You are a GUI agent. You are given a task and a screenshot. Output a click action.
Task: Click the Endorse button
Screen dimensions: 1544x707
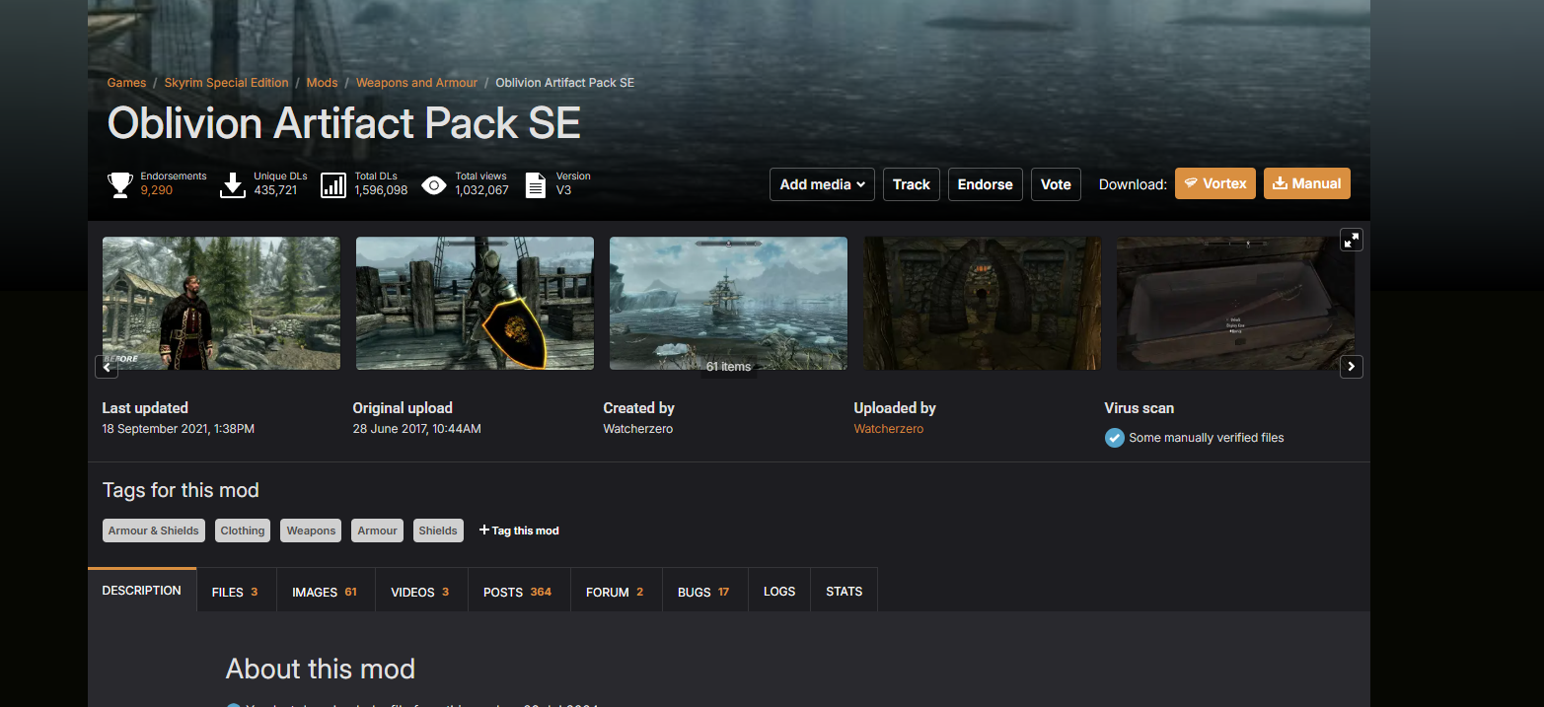pyautogui.click(x=985, y=184)
